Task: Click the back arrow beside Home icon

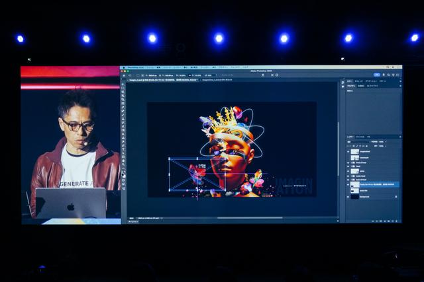Action: [130, 75]
